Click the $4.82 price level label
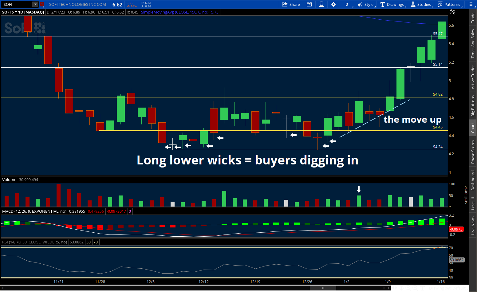 (x=438, y=94)
